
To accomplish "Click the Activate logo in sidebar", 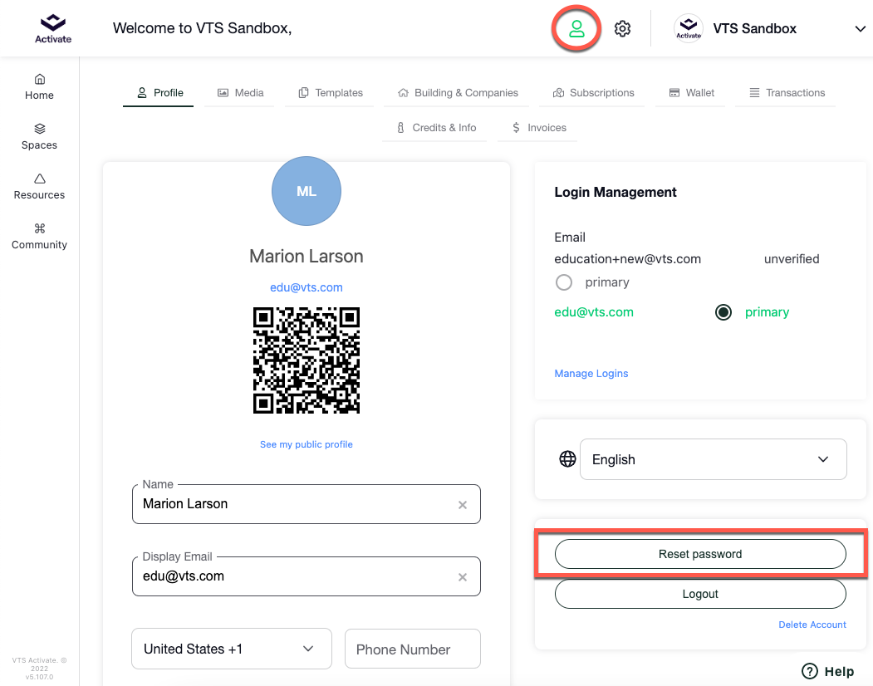I will [x=53, y=28].
